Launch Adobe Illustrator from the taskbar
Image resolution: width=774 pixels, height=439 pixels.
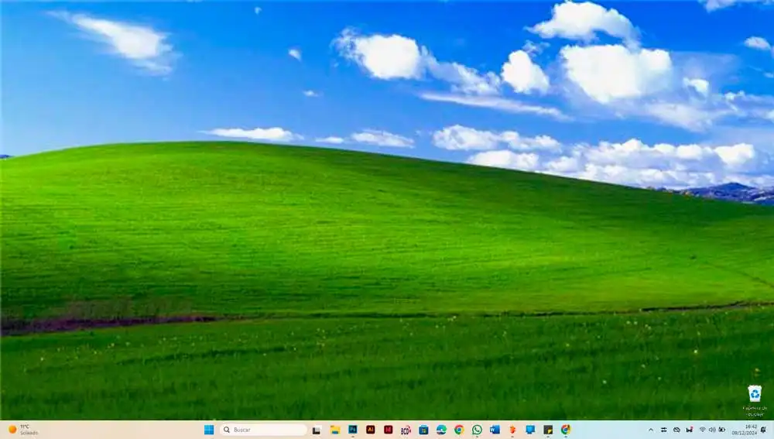370,430
